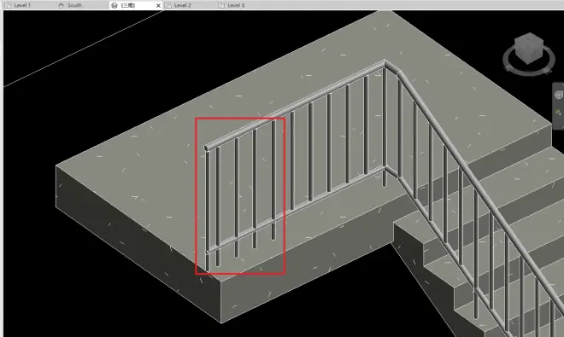Close the active 3D view tab
Viewport: 564px width, 337px height.
click(x=158, y=5)
